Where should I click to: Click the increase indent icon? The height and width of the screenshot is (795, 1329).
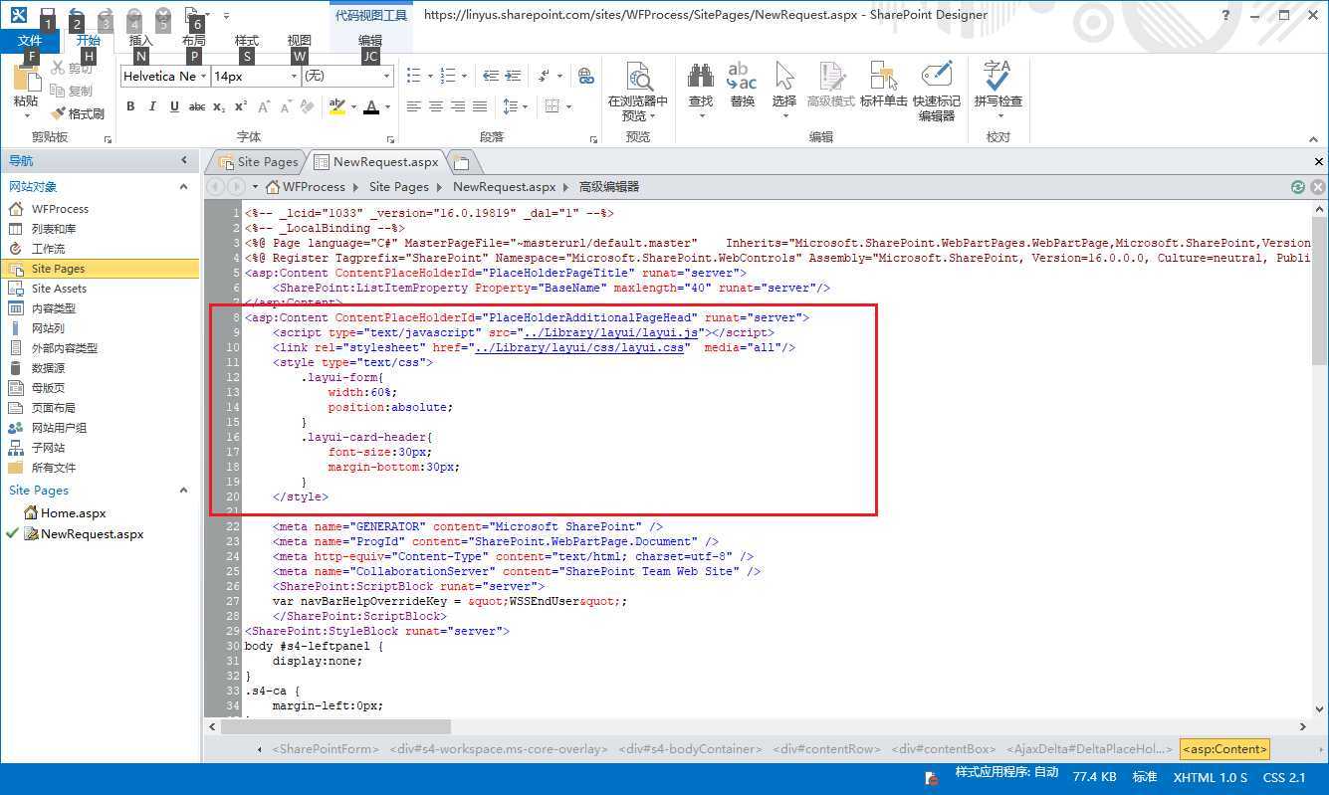click(x=513, y=76)
